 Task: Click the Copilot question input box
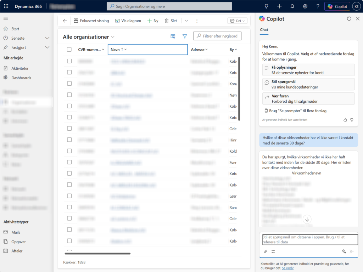(x=310, y=240)
